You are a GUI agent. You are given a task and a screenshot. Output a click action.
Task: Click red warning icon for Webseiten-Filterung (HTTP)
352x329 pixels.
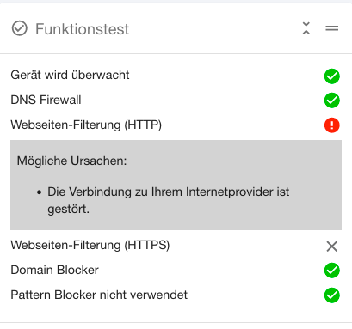point(332,125)
